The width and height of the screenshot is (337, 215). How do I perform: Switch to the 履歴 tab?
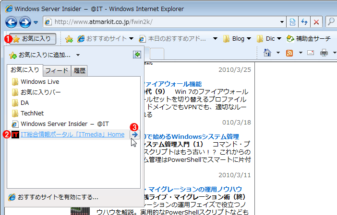click(80, 71)
